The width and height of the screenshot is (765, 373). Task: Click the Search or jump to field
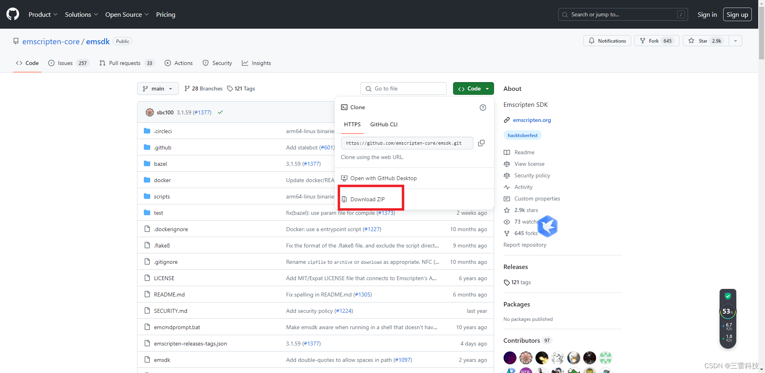pos(623,14)
